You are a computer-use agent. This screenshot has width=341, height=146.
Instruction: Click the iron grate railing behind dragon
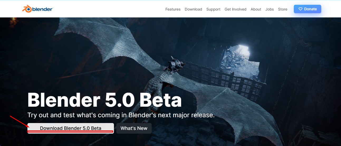[224, 78]
